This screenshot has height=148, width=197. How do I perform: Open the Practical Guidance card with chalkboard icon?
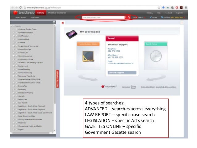[88, 56]
